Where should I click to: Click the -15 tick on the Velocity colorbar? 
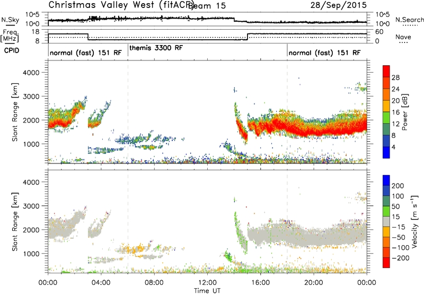tap(399, 227)
